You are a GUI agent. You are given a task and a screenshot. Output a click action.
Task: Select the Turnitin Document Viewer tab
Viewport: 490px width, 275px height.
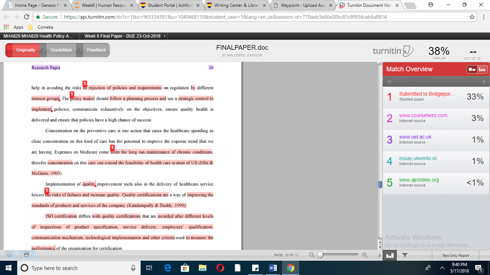pos(369,5)
